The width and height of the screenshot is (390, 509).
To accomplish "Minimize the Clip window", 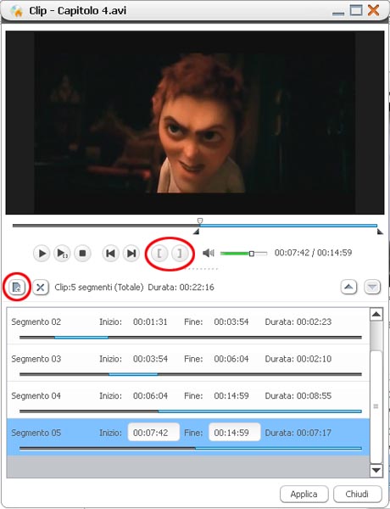I will coord(338,13).
